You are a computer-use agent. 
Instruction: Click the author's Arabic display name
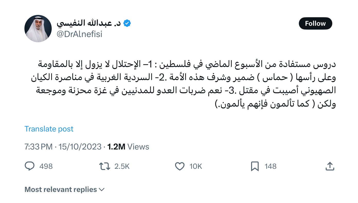pos(89,23)
